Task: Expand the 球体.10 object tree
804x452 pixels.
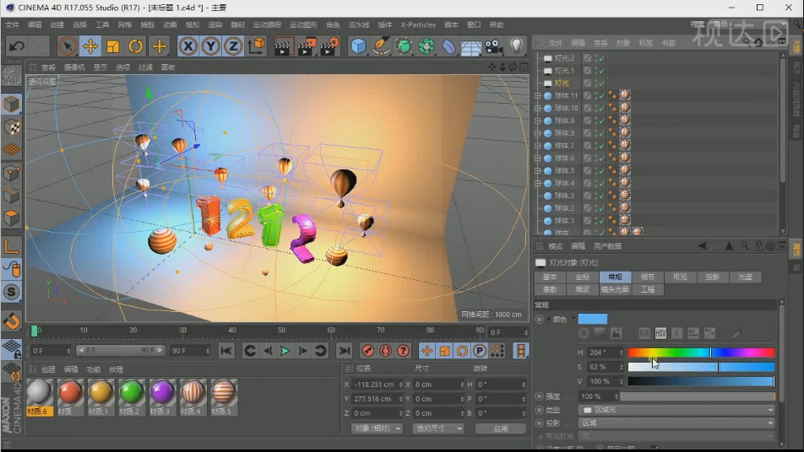Action: pos(538,108)
